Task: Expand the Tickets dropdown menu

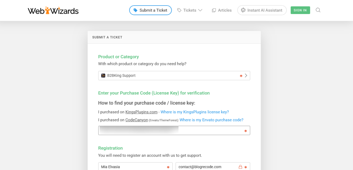Action: 190,10
